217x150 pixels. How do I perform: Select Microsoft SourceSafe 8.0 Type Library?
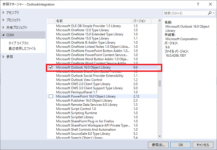pyautogui.click(x=102, y=134)
